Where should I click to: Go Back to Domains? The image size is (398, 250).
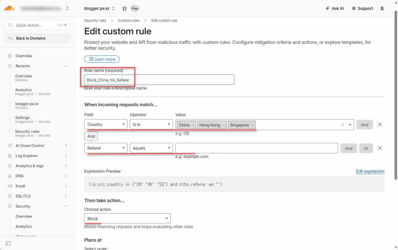(37, 38)
